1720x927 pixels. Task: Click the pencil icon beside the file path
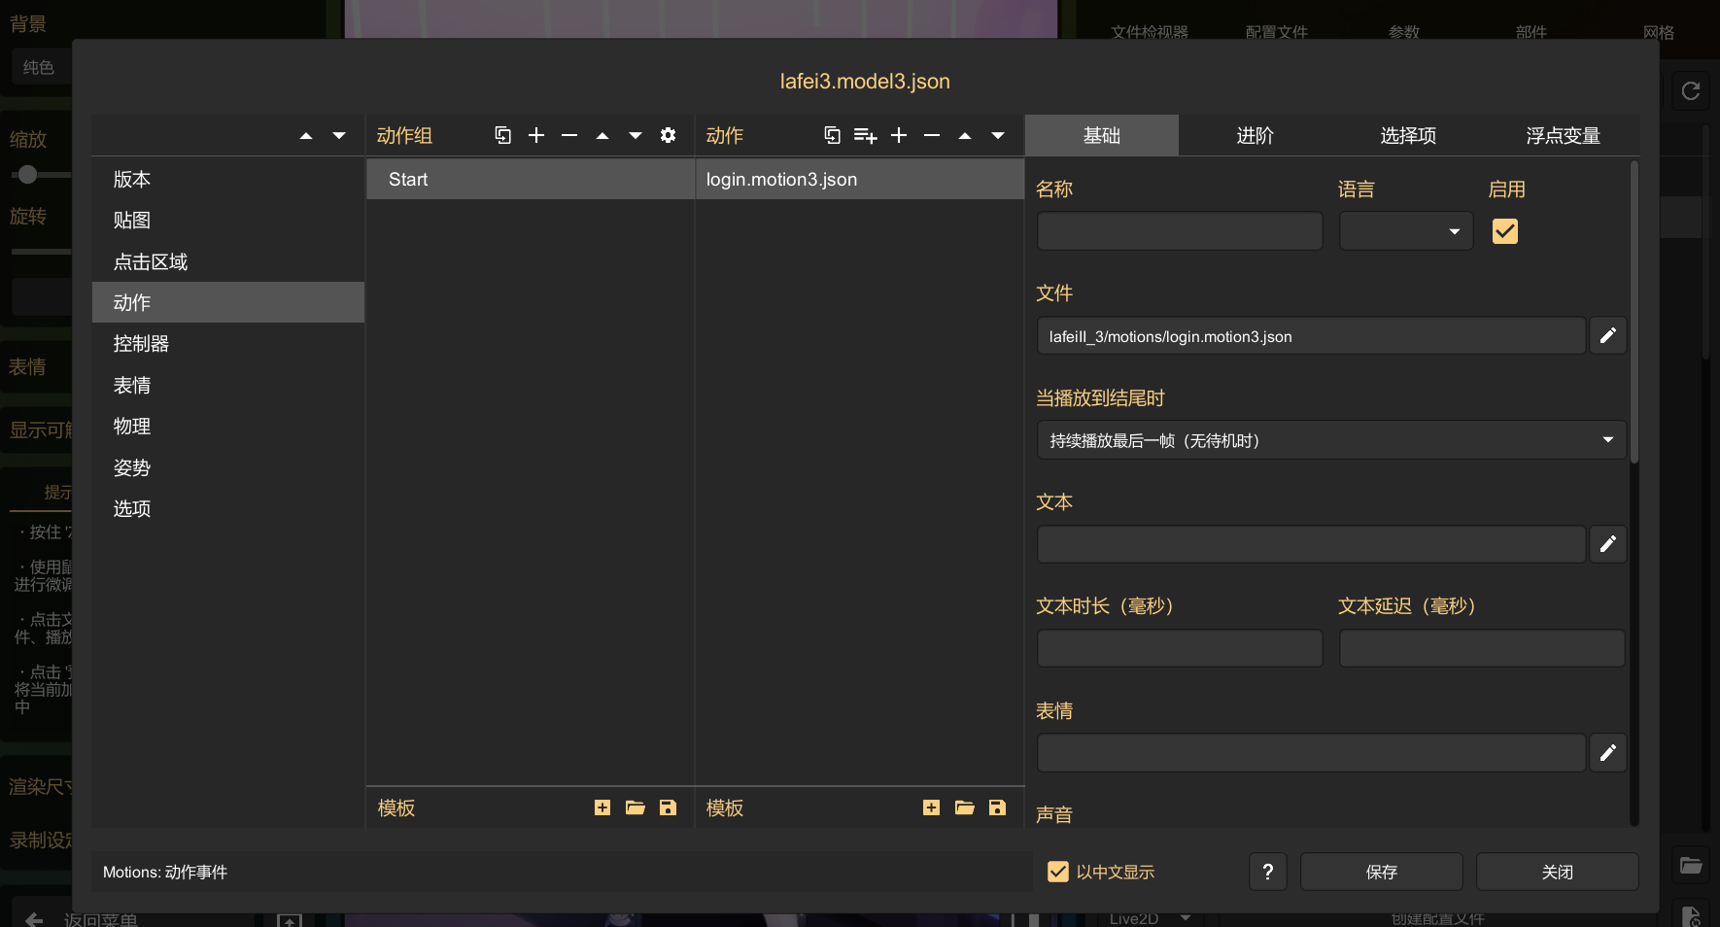pos(1607,336)
